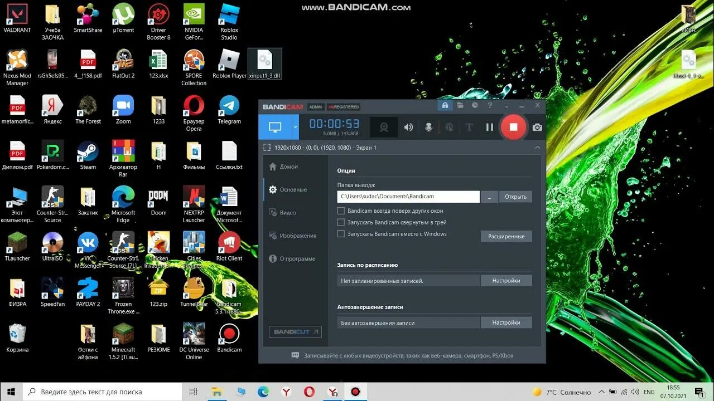Open the Bandicam desktop shortcut icon
Image resolution: width=714 pixels, height=401 pixels.
(x=229, y=338)
